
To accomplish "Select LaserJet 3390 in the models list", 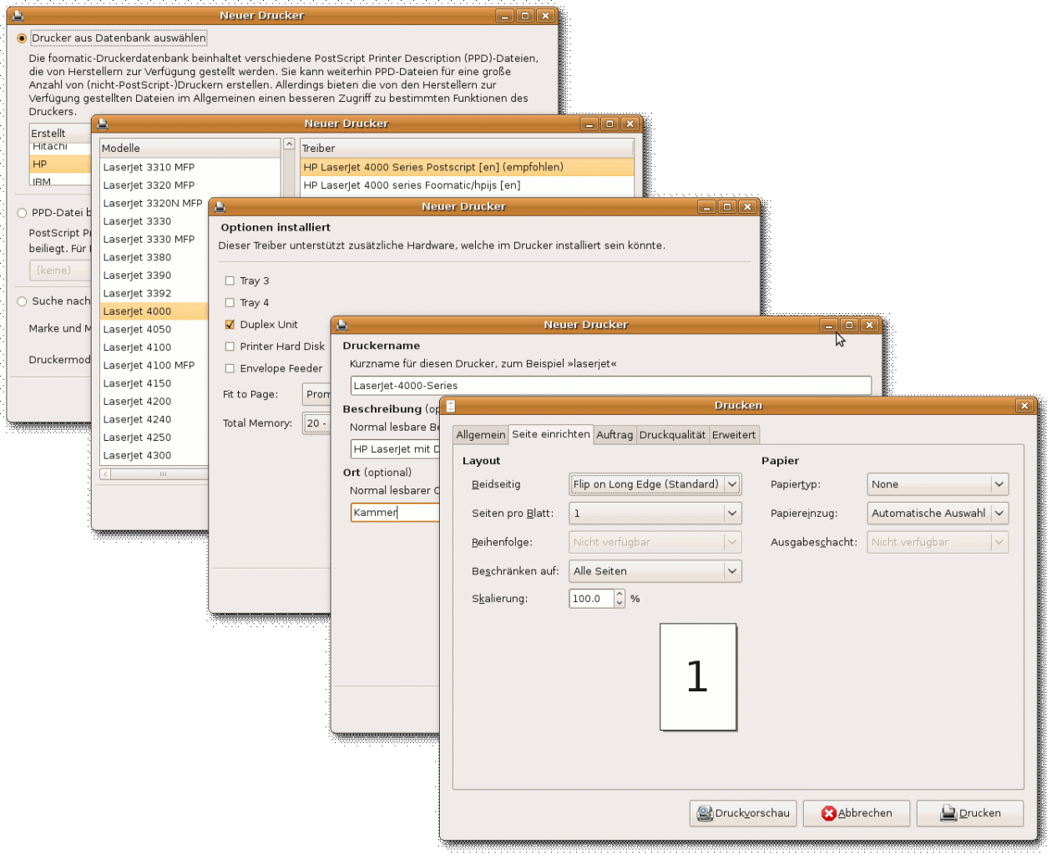I will coord(154,276).
